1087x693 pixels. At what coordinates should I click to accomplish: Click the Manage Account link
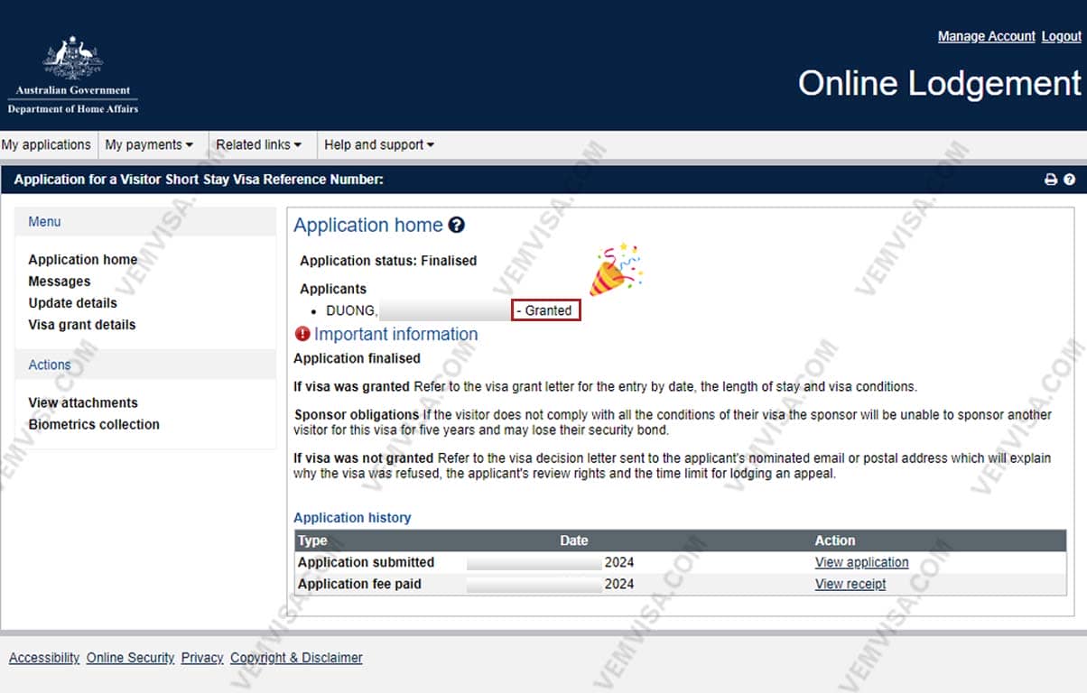[987, 36]
